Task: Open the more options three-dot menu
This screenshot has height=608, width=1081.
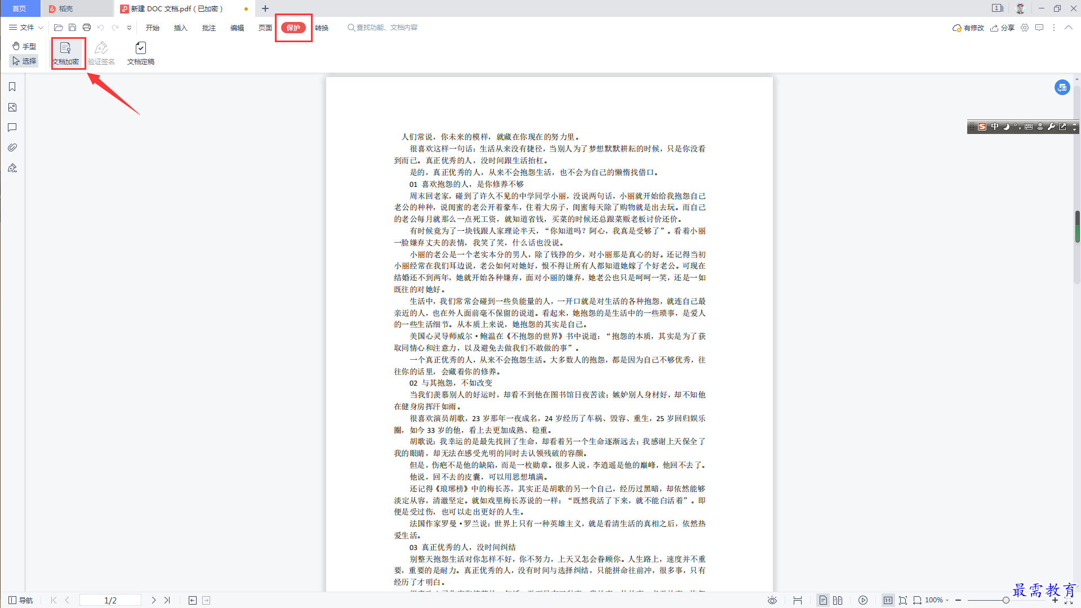Action: pos(1054,28)
